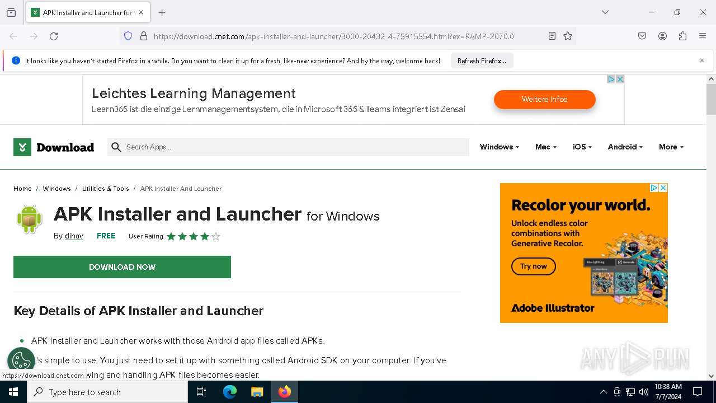
Task: Open the developer dihav link
Action: coord(74,236)
